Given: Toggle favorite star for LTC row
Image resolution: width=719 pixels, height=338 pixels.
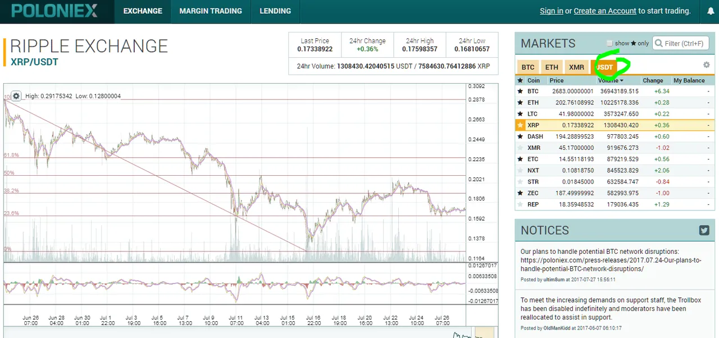Looking at the screenshot, I should click(x=520, y=114).
